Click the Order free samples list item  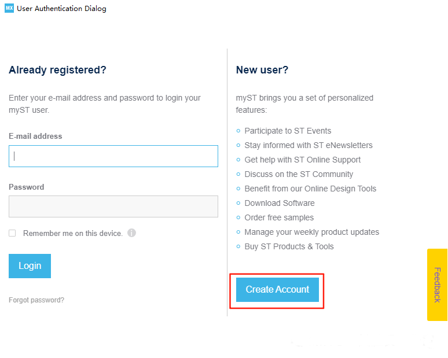click(279, 217)
